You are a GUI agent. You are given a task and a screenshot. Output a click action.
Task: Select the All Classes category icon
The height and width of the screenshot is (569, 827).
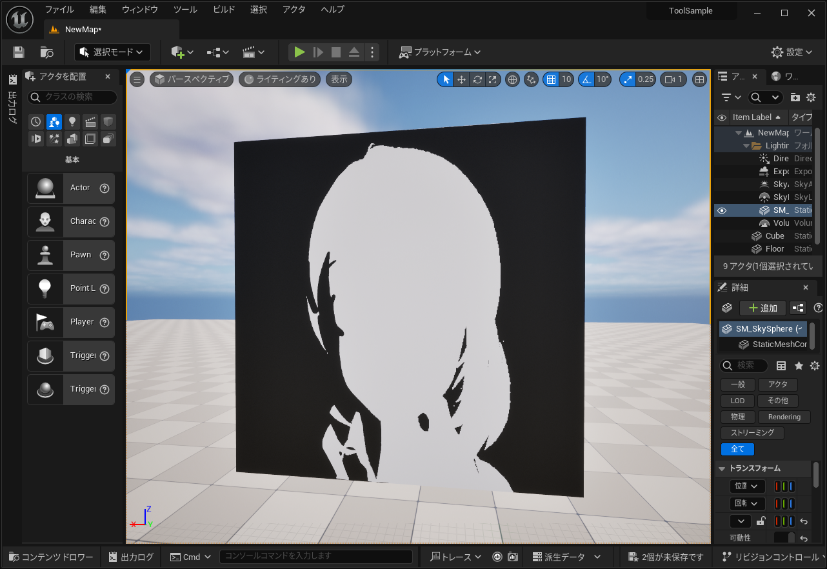[108, 138]
